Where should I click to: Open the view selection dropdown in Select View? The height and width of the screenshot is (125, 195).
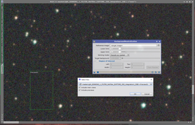coord(151,84)
